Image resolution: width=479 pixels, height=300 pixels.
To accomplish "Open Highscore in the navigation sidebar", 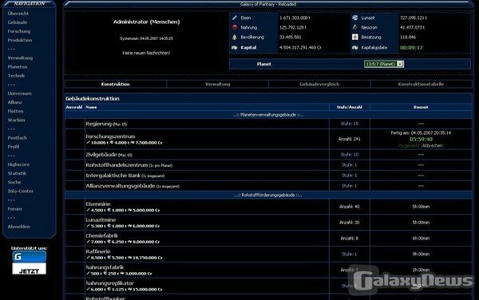I will click(x=18, y=164).
